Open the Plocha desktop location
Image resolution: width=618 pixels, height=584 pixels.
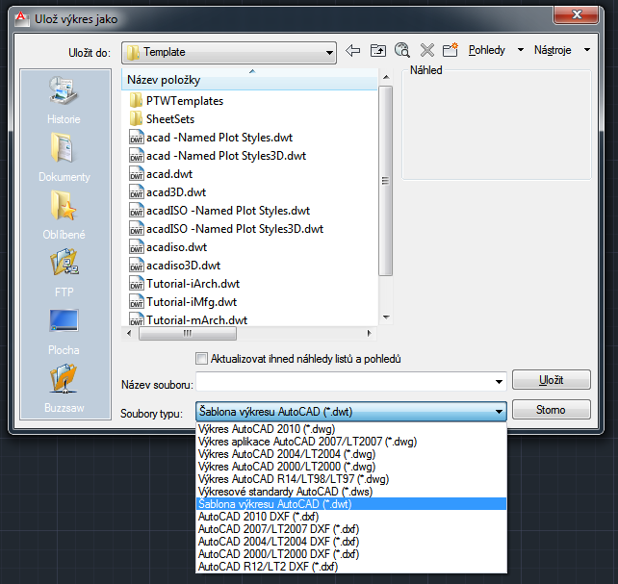click(x=64, y=331)
